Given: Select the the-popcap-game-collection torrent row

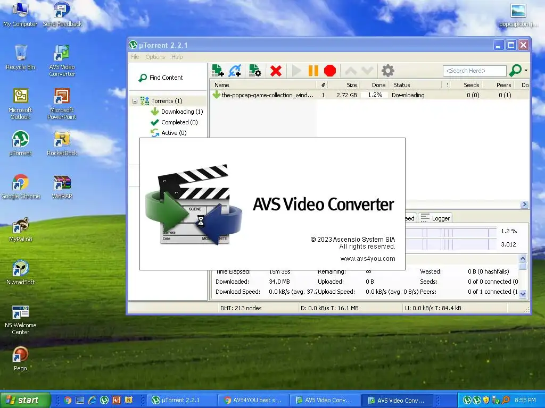Looking at the screenshot, I should tap(369, 95).
